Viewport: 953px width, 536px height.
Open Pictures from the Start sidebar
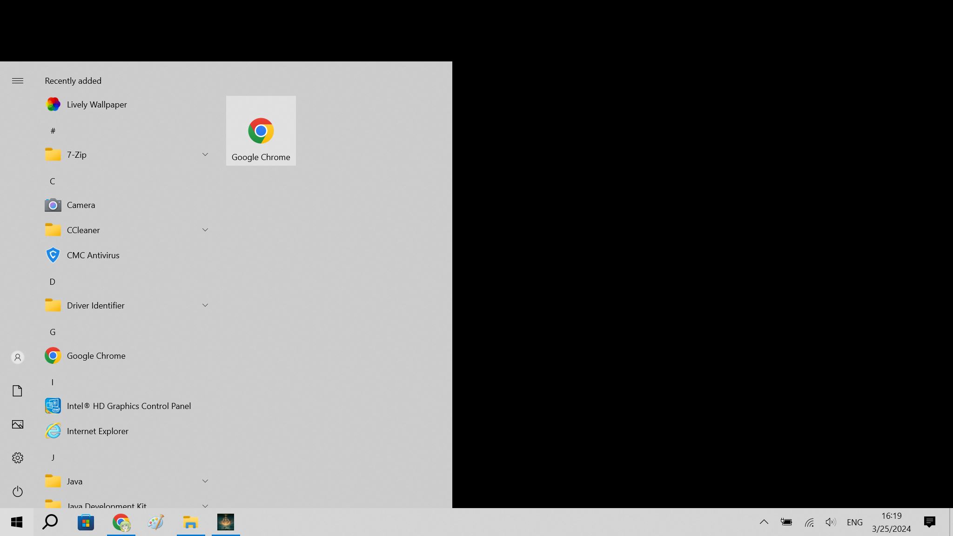pyautogui.click(x=18, y=424)
